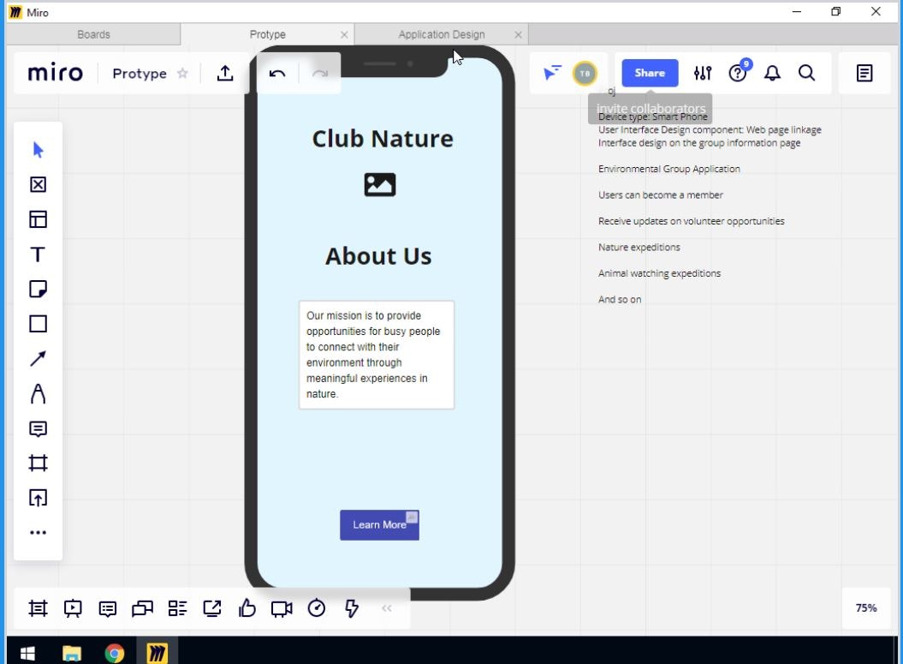Switch to the Boards tab
903x664 pixels.
[93, 34]
